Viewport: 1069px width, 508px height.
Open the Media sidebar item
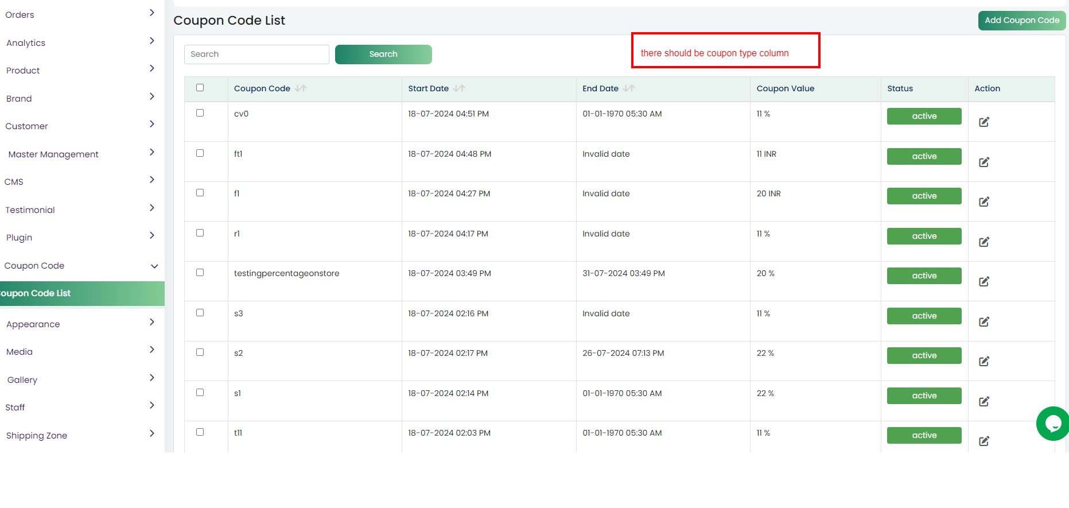tap(20, 352)
